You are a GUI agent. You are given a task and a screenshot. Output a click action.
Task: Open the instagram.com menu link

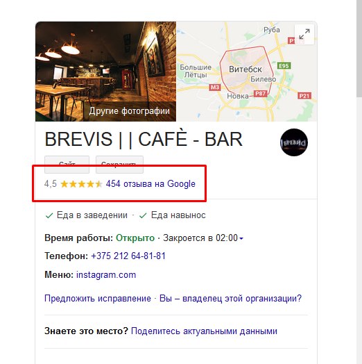click(x=106, y=275)
